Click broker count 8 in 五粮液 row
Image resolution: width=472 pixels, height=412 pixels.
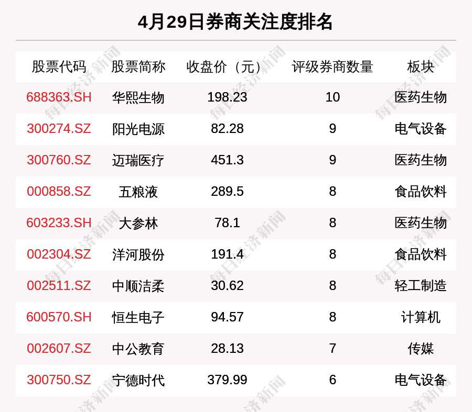point(332,192)
